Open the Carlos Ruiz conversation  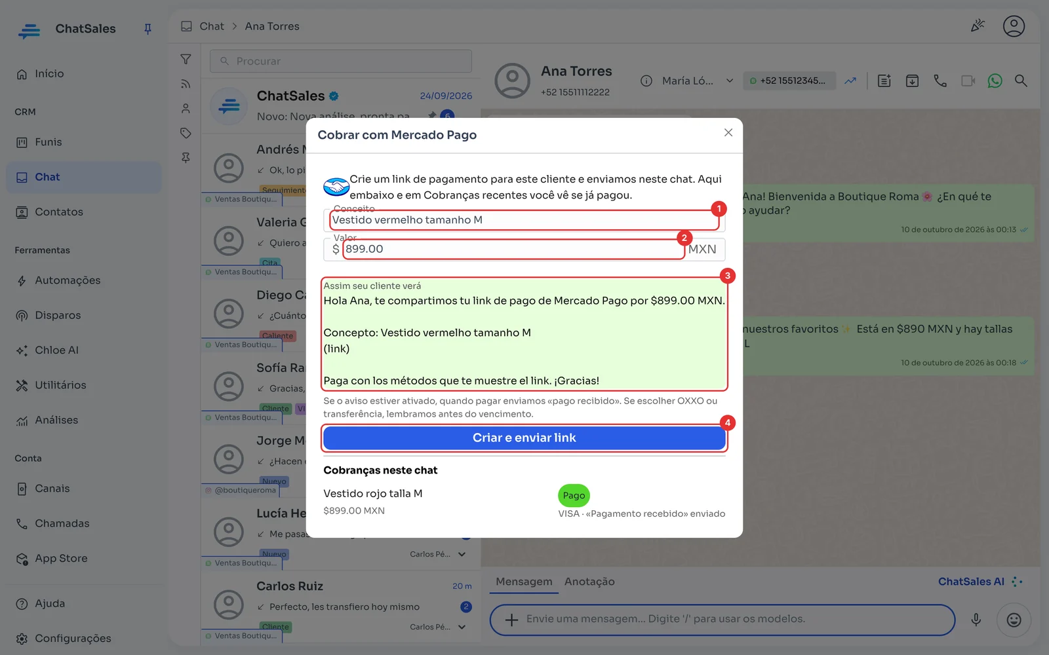coord(340,606)
